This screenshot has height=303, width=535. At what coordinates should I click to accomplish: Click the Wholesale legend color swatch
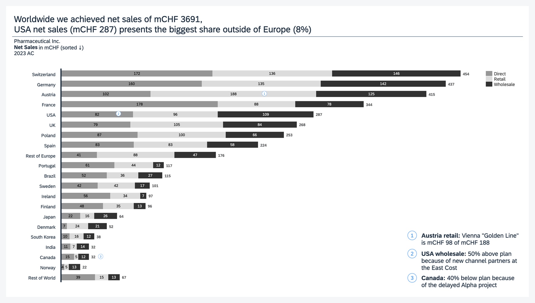pos(489,84)
